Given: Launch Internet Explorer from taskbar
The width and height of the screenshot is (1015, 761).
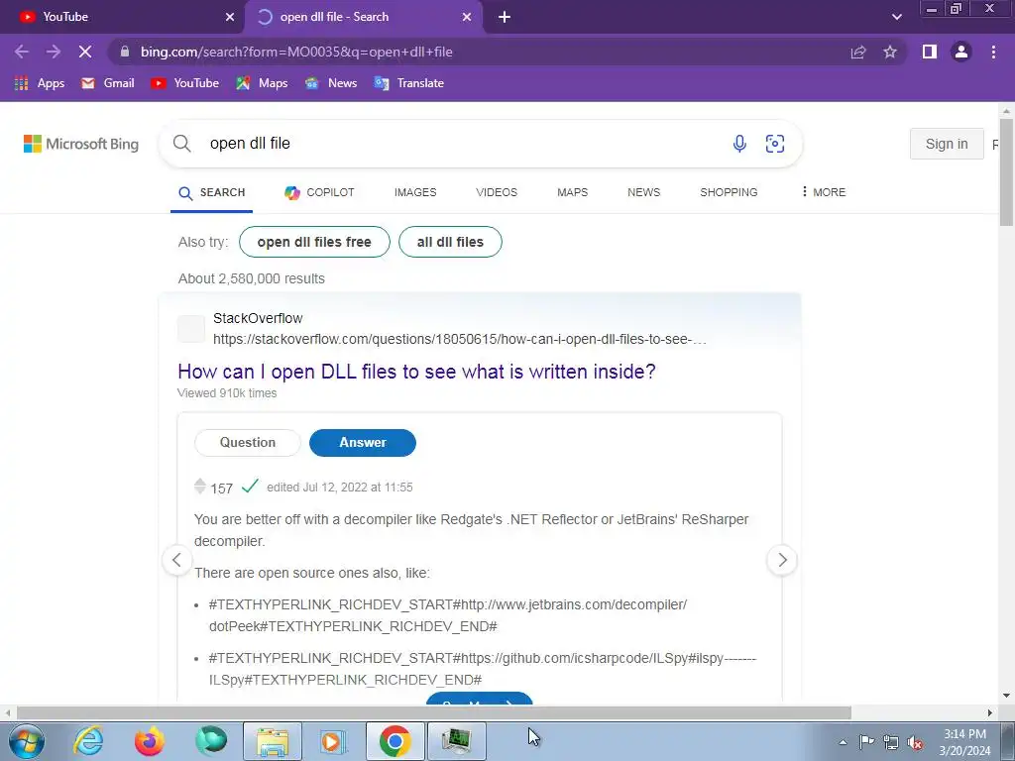Looking at the screenshot, I should click(87, 741).
